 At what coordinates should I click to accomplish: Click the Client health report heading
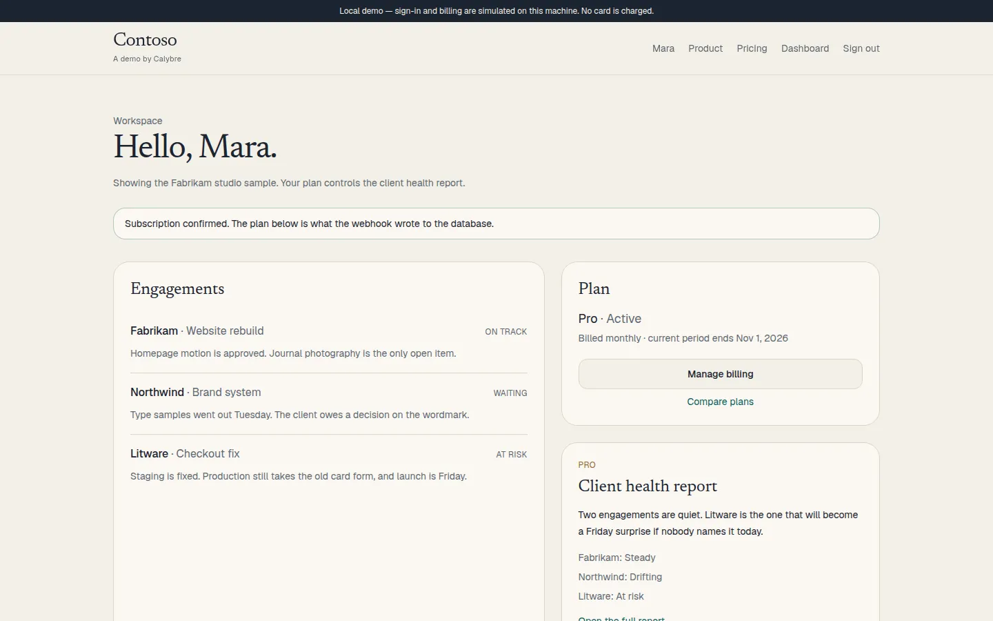[648, 486]
